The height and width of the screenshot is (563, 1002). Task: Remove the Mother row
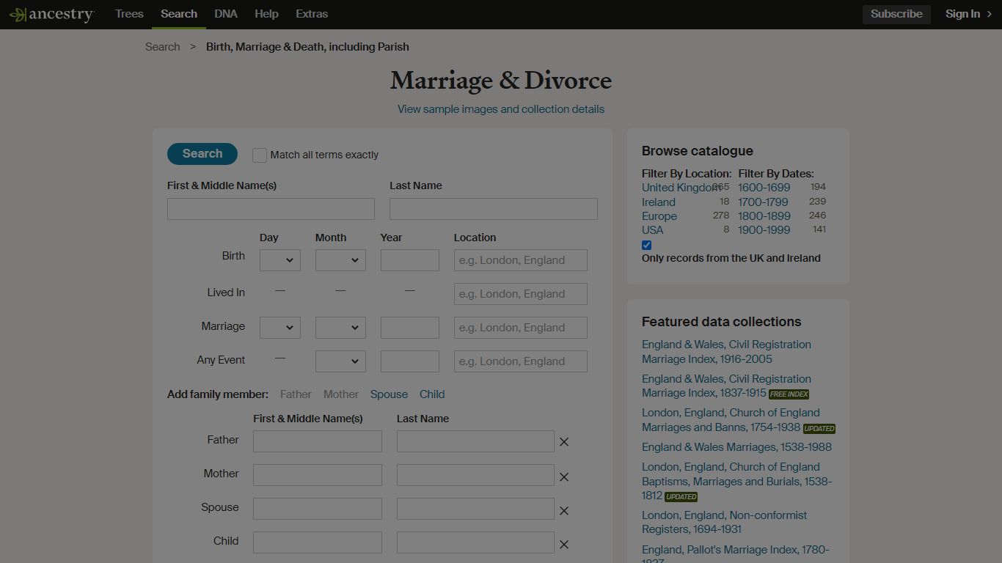click(x=564, y=477)
